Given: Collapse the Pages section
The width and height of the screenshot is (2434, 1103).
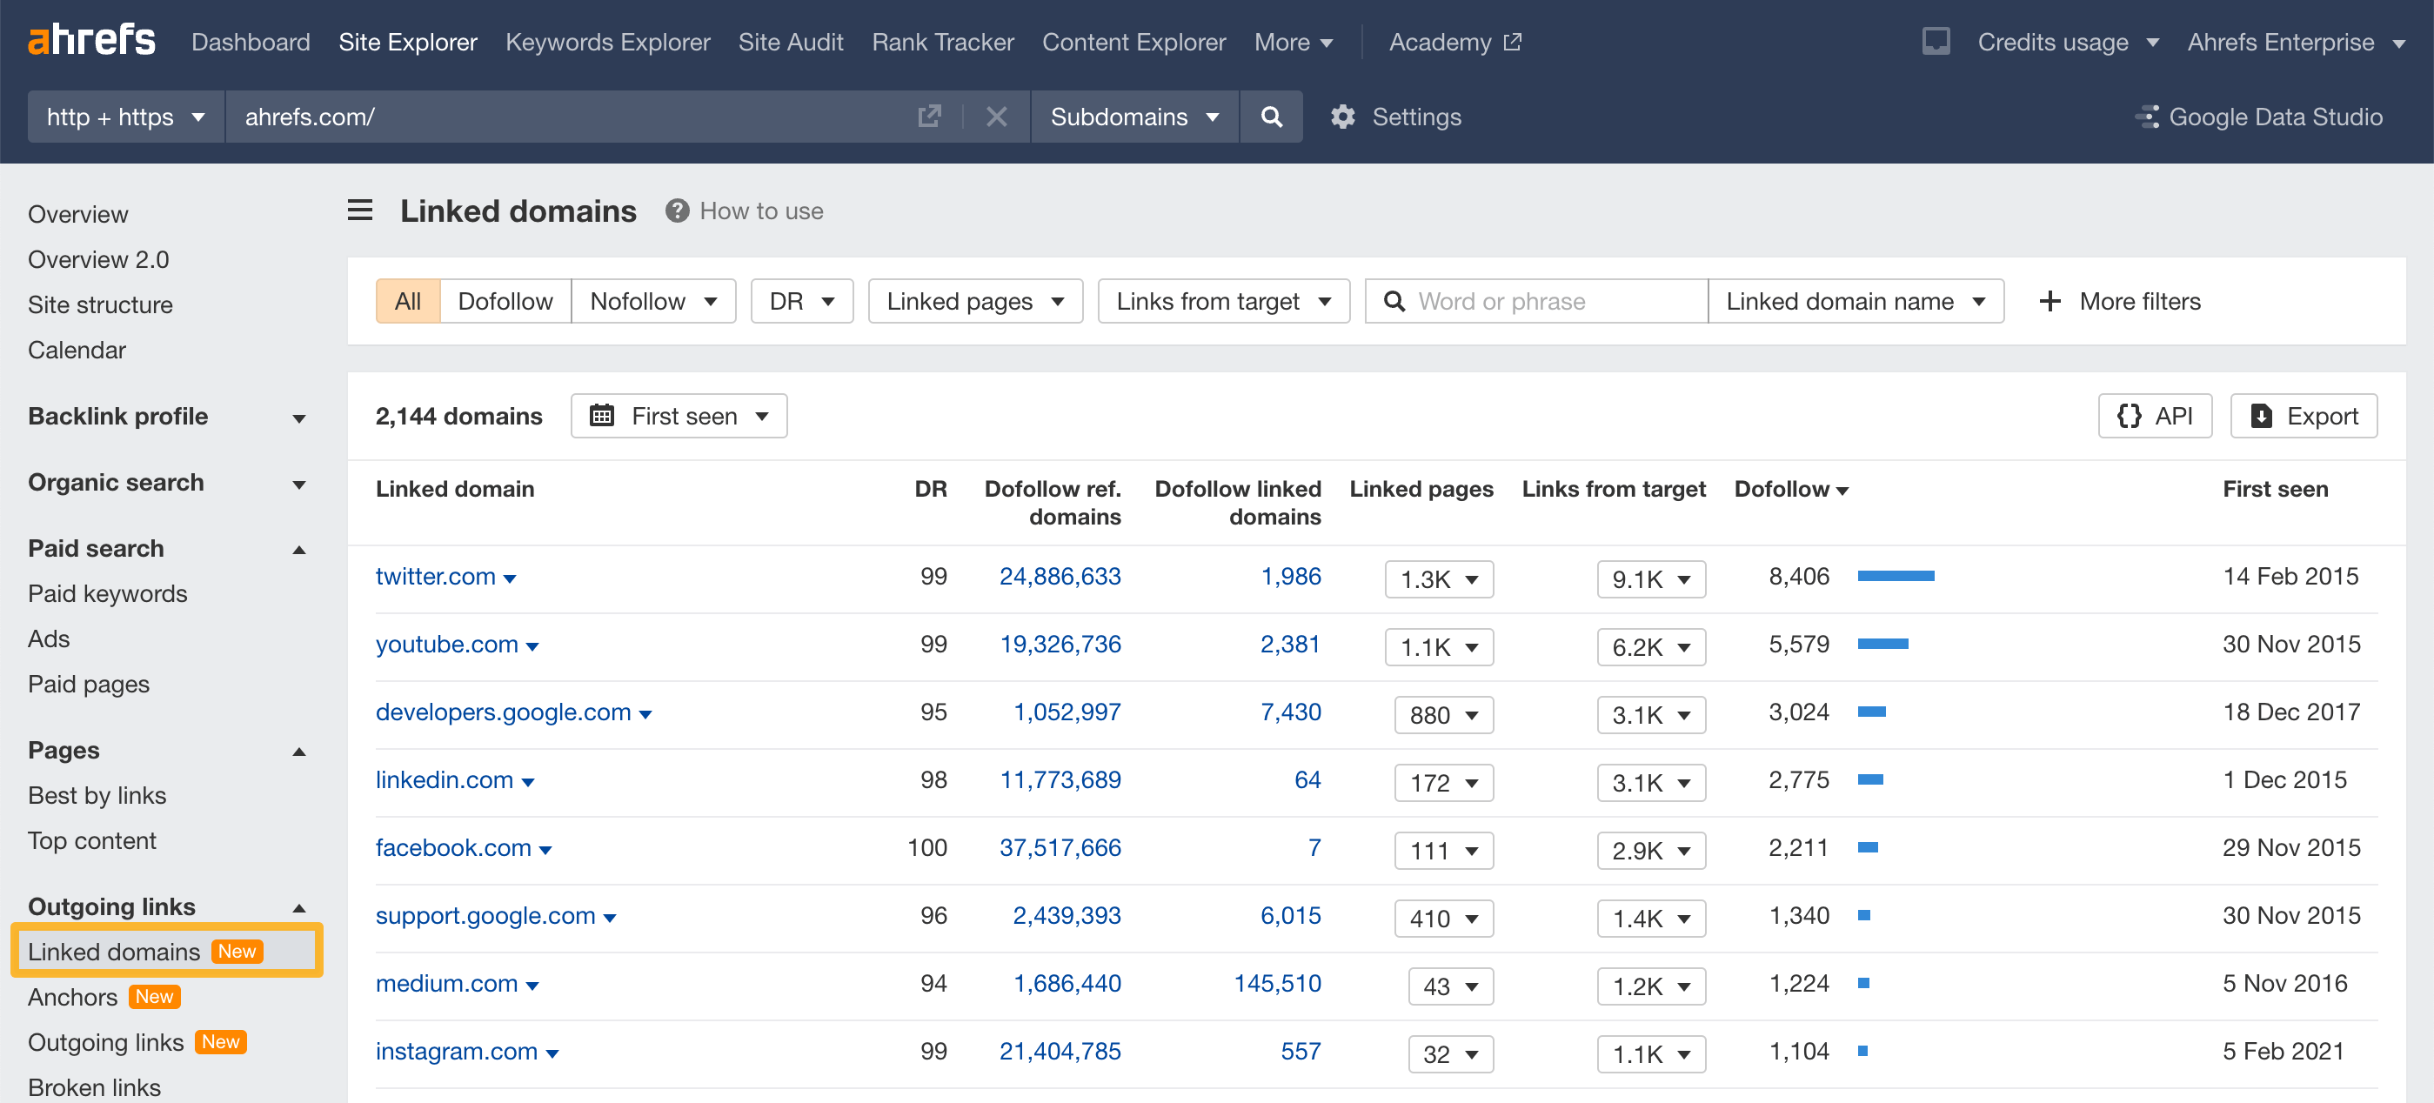Looking at the screenshot, I should point(166,750).
